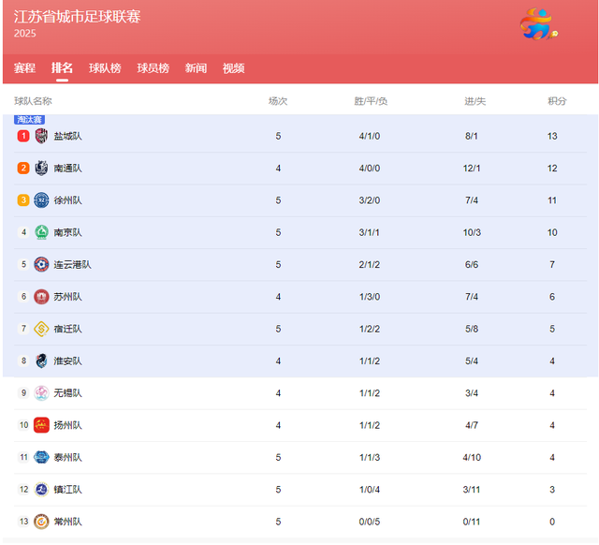Select the 扬州队 red square logo
The image size is (599, 545).
point(41,425)
